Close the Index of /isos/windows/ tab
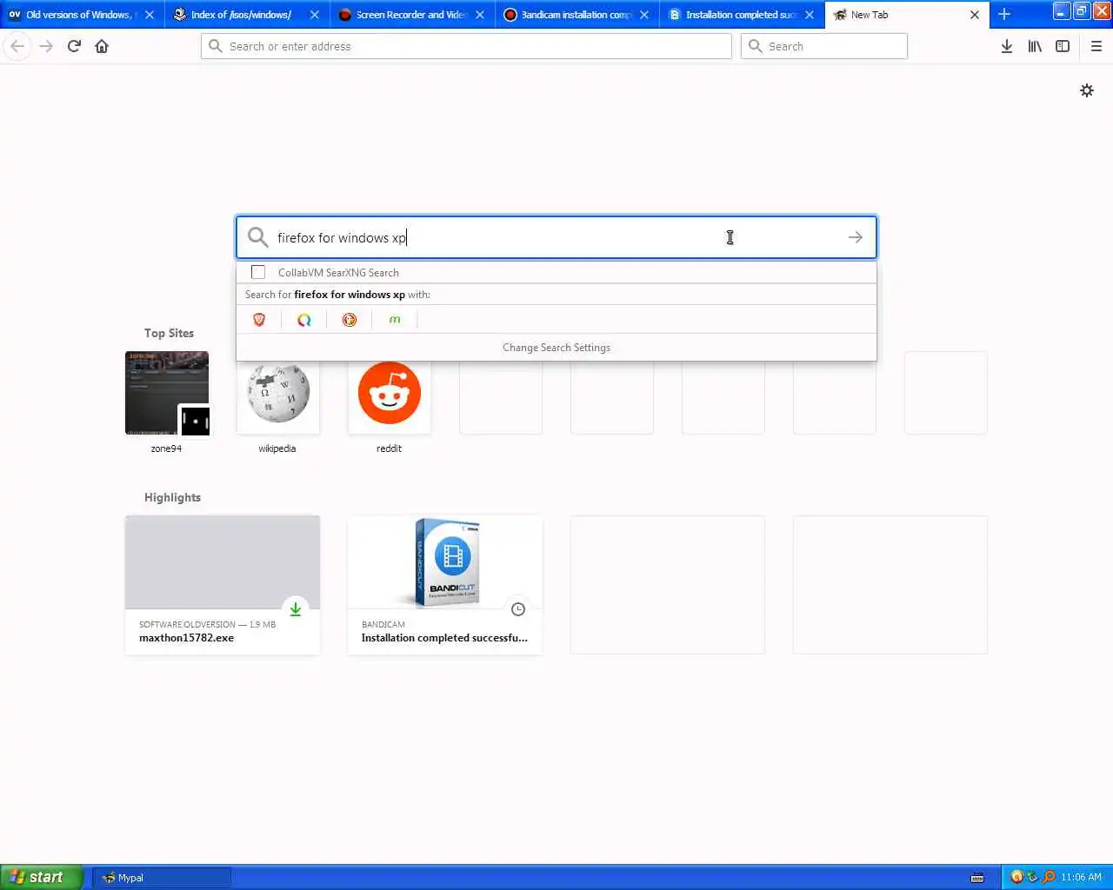This screenshot has width=1113, height=890. click(x=315, y=15)
